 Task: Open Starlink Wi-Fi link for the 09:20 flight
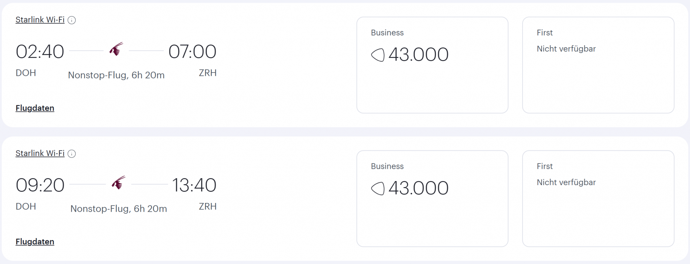[x=40, y=153]
